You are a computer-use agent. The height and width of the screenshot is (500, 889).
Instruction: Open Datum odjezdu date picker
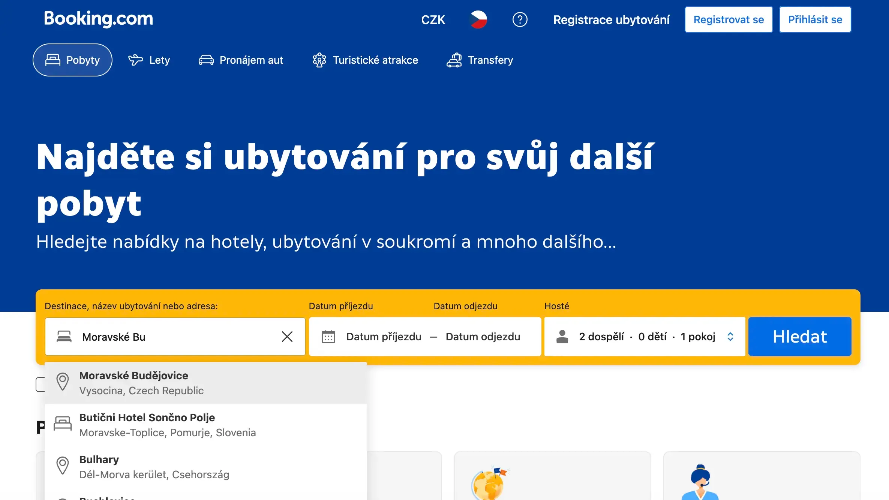[x=483, y=337]
